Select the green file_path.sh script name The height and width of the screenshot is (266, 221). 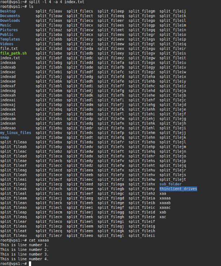13,53
